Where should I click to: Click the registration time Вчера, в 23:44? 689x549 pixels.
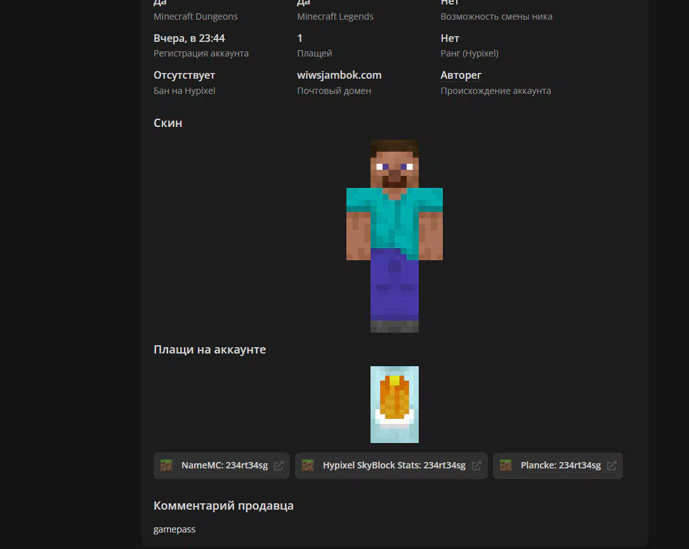click(189, 38)
